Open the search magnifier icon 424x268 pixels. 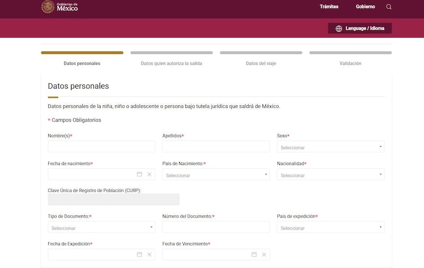coord(388,7)
